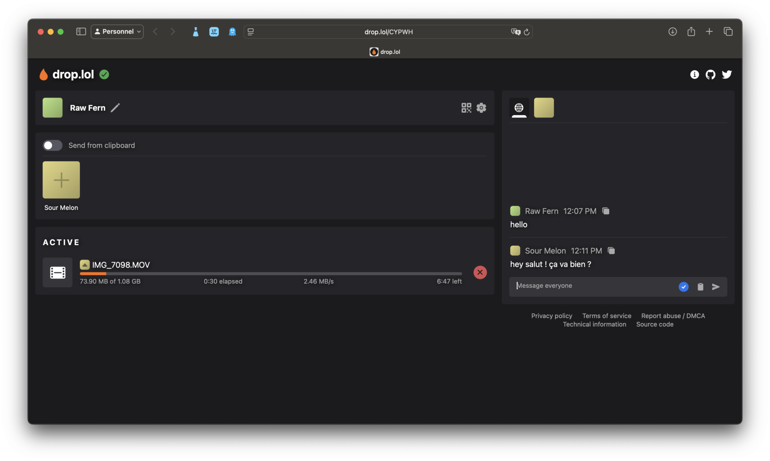Click the 73.90 MB of 1.08 GB text
This screenshot has height=461, width=770.
110,281
